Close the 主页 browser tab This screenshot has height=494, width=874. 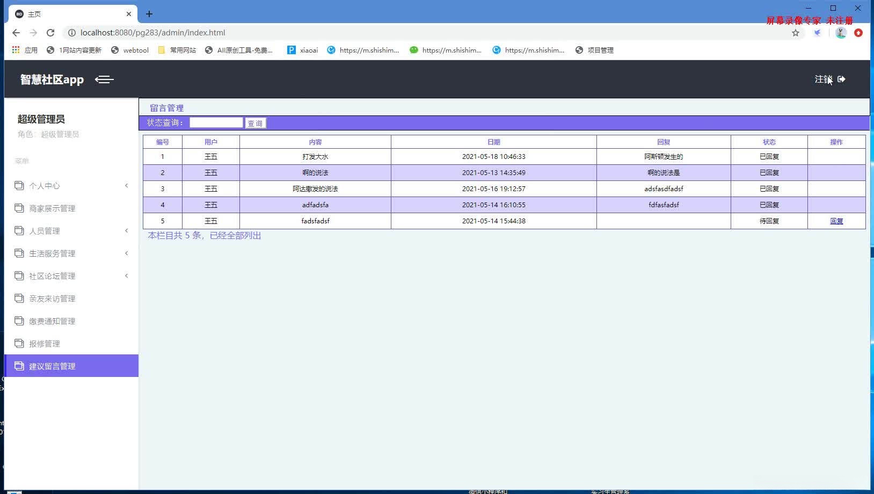[x=129, y=14]
